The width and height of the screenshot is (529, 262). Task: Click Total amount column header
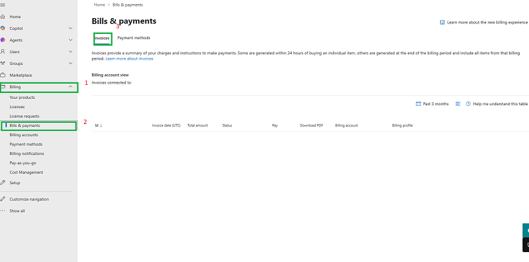pyautogui.click(x=197, y=125)
